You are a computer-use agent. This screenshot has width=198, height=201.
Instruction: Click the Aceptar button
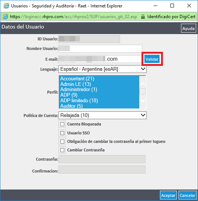point(168,195)
